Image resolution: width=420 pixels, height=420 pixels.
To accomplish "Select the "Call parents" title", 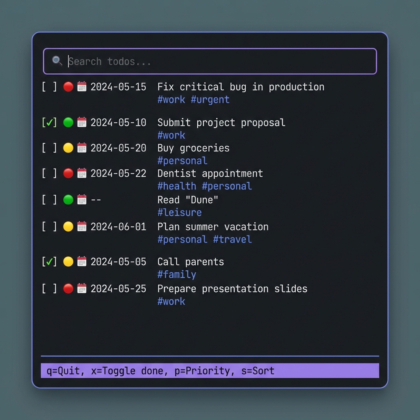I will coord(191,262).
